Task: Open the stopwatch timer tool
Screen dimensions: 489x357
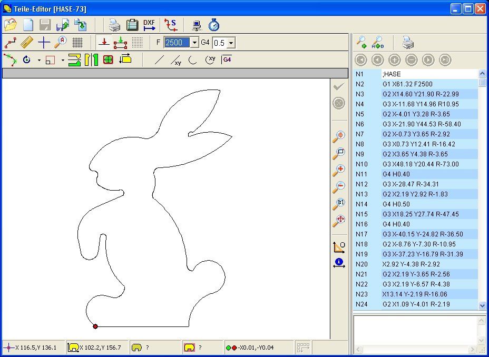Action: 213,25
